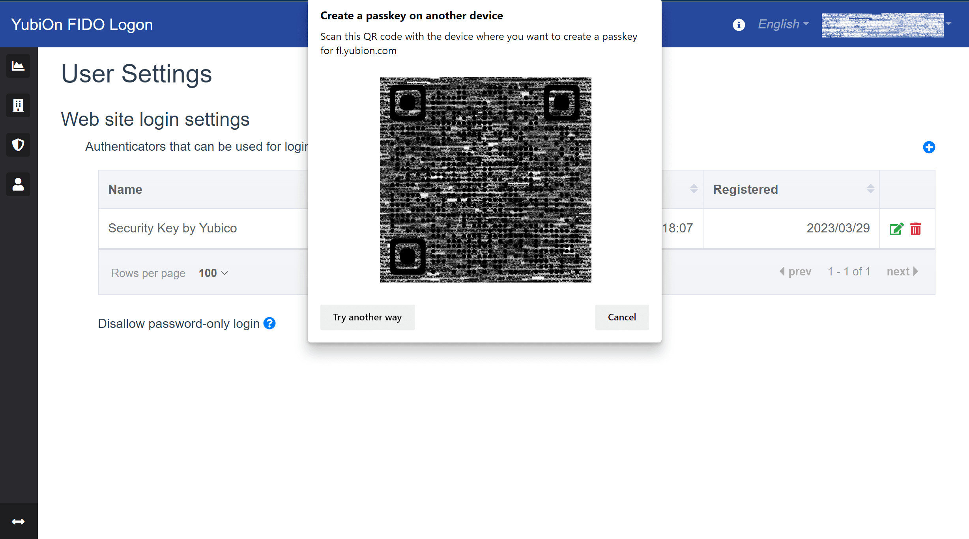This screenshot has height=539, width=969.
Task: Go to the next page
Action: tap(903, 271)
